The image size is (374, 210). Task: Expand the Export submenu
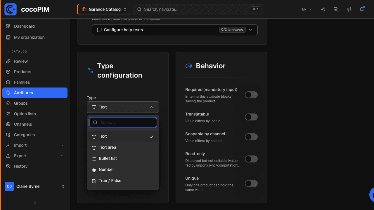tap(35, 156)
